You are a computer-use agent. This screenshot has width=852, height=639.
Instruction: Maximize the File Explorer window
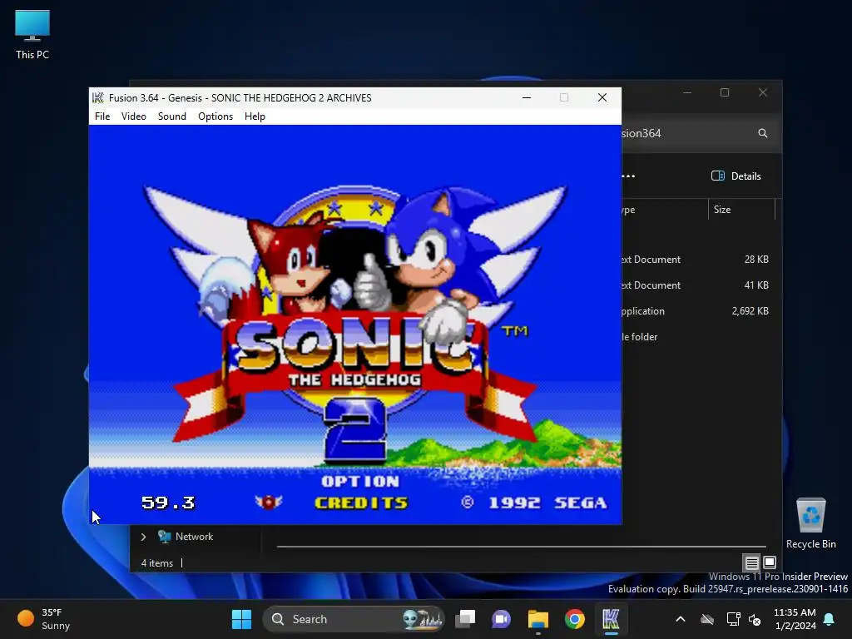(x=725, y=93)
